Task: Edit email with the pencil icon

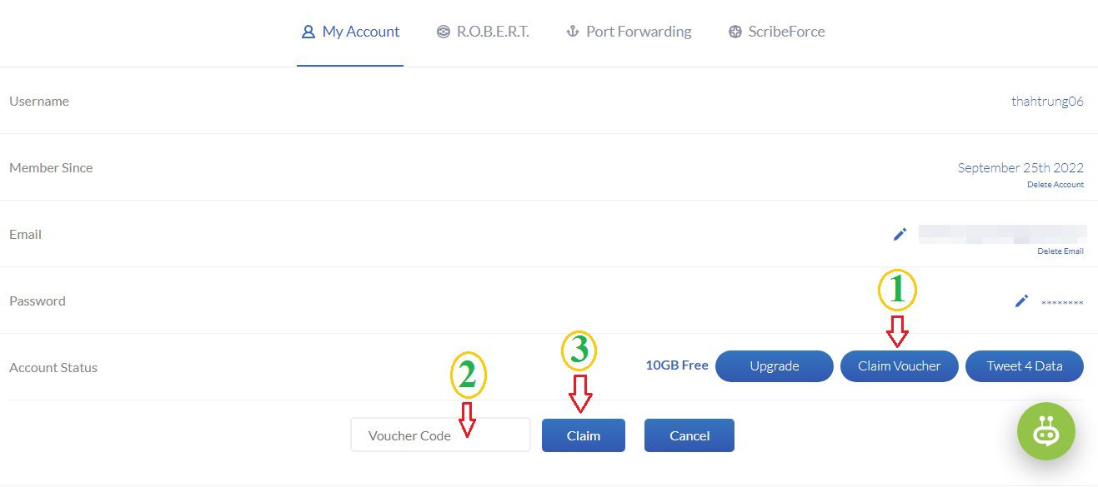Action: click(x=900, y=234)
